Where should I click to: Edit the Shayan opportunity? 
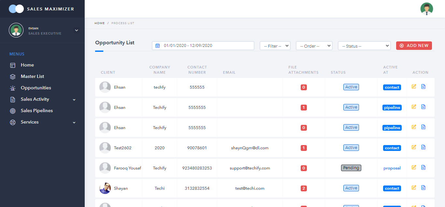click(x=414, y=188)
